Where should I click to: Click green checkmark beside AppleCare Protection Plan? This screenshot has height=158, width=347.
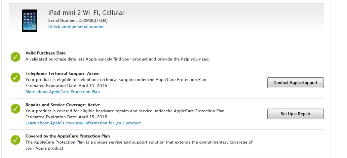(15, 140)
